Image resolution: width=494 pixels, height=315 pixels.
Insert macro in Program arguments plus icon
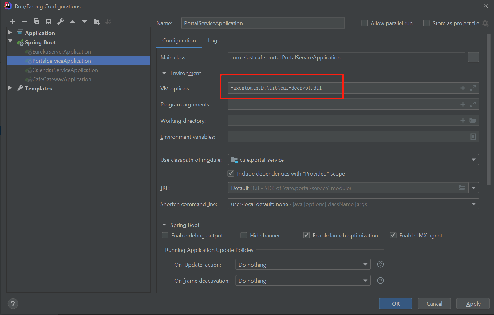(463, 104)
